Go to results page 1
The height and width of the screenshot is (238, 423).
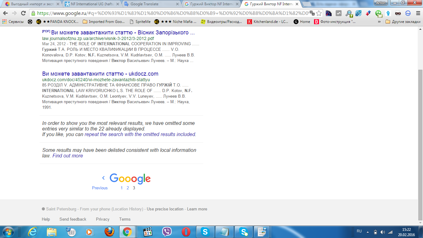tap(122, 188)
